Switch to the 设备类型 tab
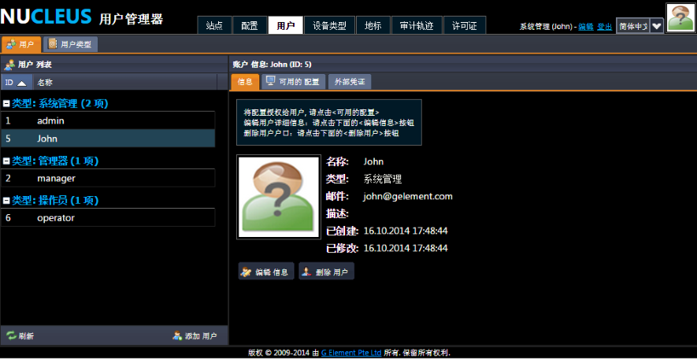 coord(325,26)
